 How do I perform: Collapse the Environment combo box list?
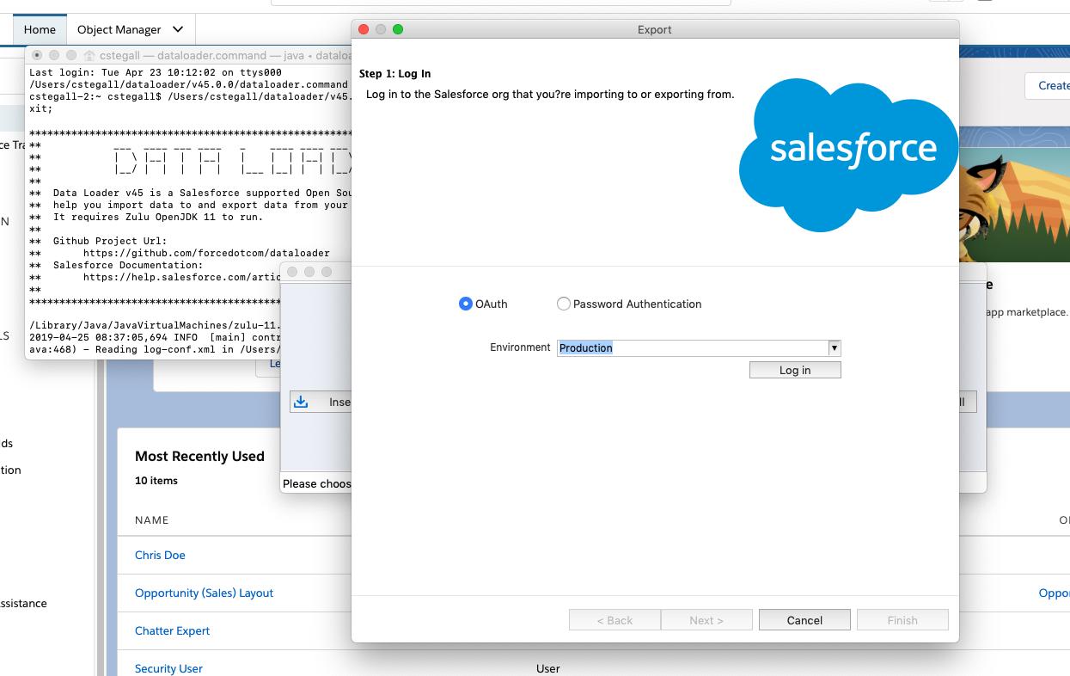click(834, 347)
